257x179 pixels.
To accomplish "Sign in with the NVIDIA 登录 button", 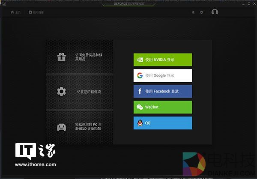I will [x=163, y=60].
